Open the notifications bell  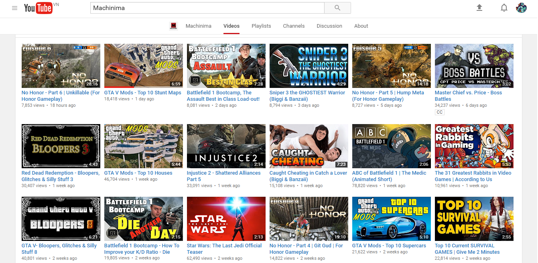point(504,8)
